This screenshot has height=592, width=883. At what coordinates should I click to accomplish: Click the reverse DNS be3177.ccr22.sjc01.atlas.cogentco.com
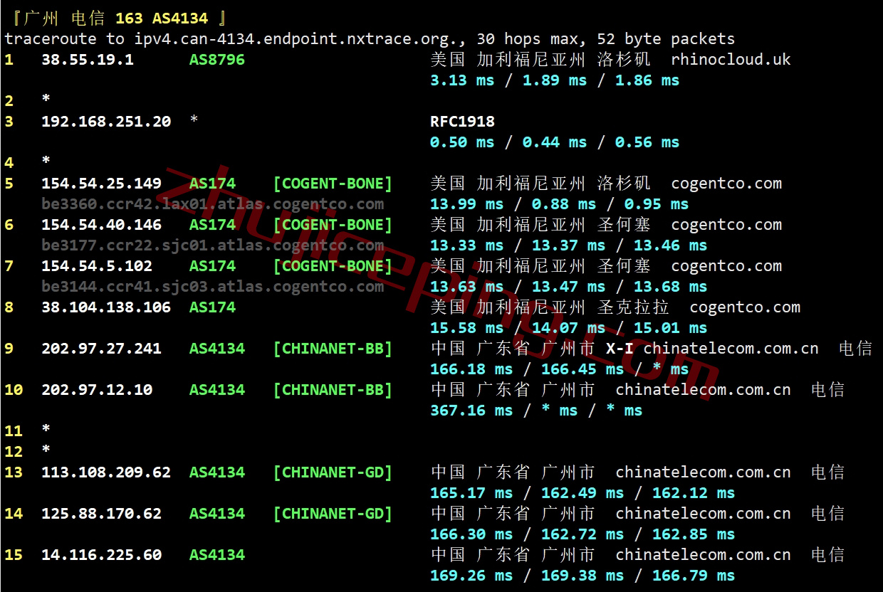pyautogui.click(x=212, y=245)
